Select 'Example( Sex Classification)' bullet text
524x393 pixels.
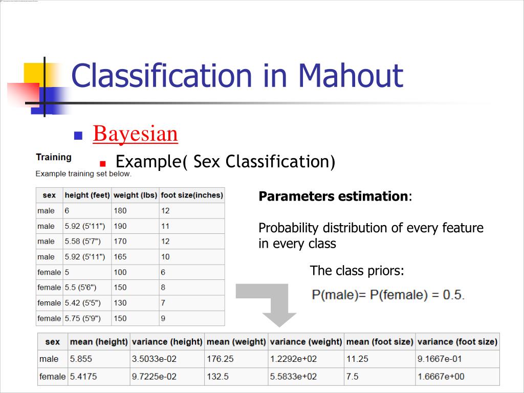[x=225, y=162]
